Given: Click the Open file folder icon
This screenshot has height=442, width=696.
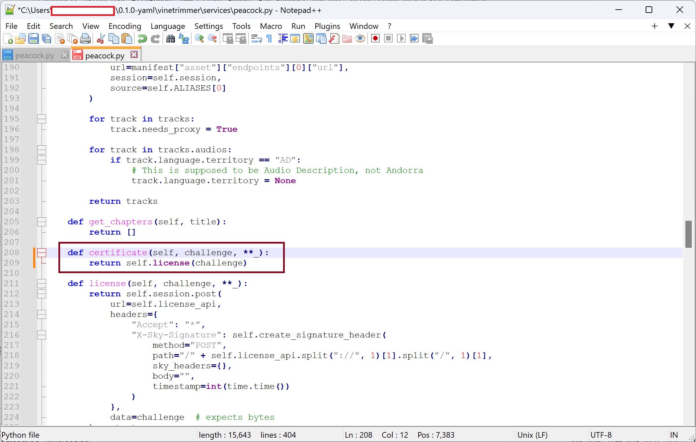Looking at the screenshot, I should pyautogui.click(x=20, y=39).
